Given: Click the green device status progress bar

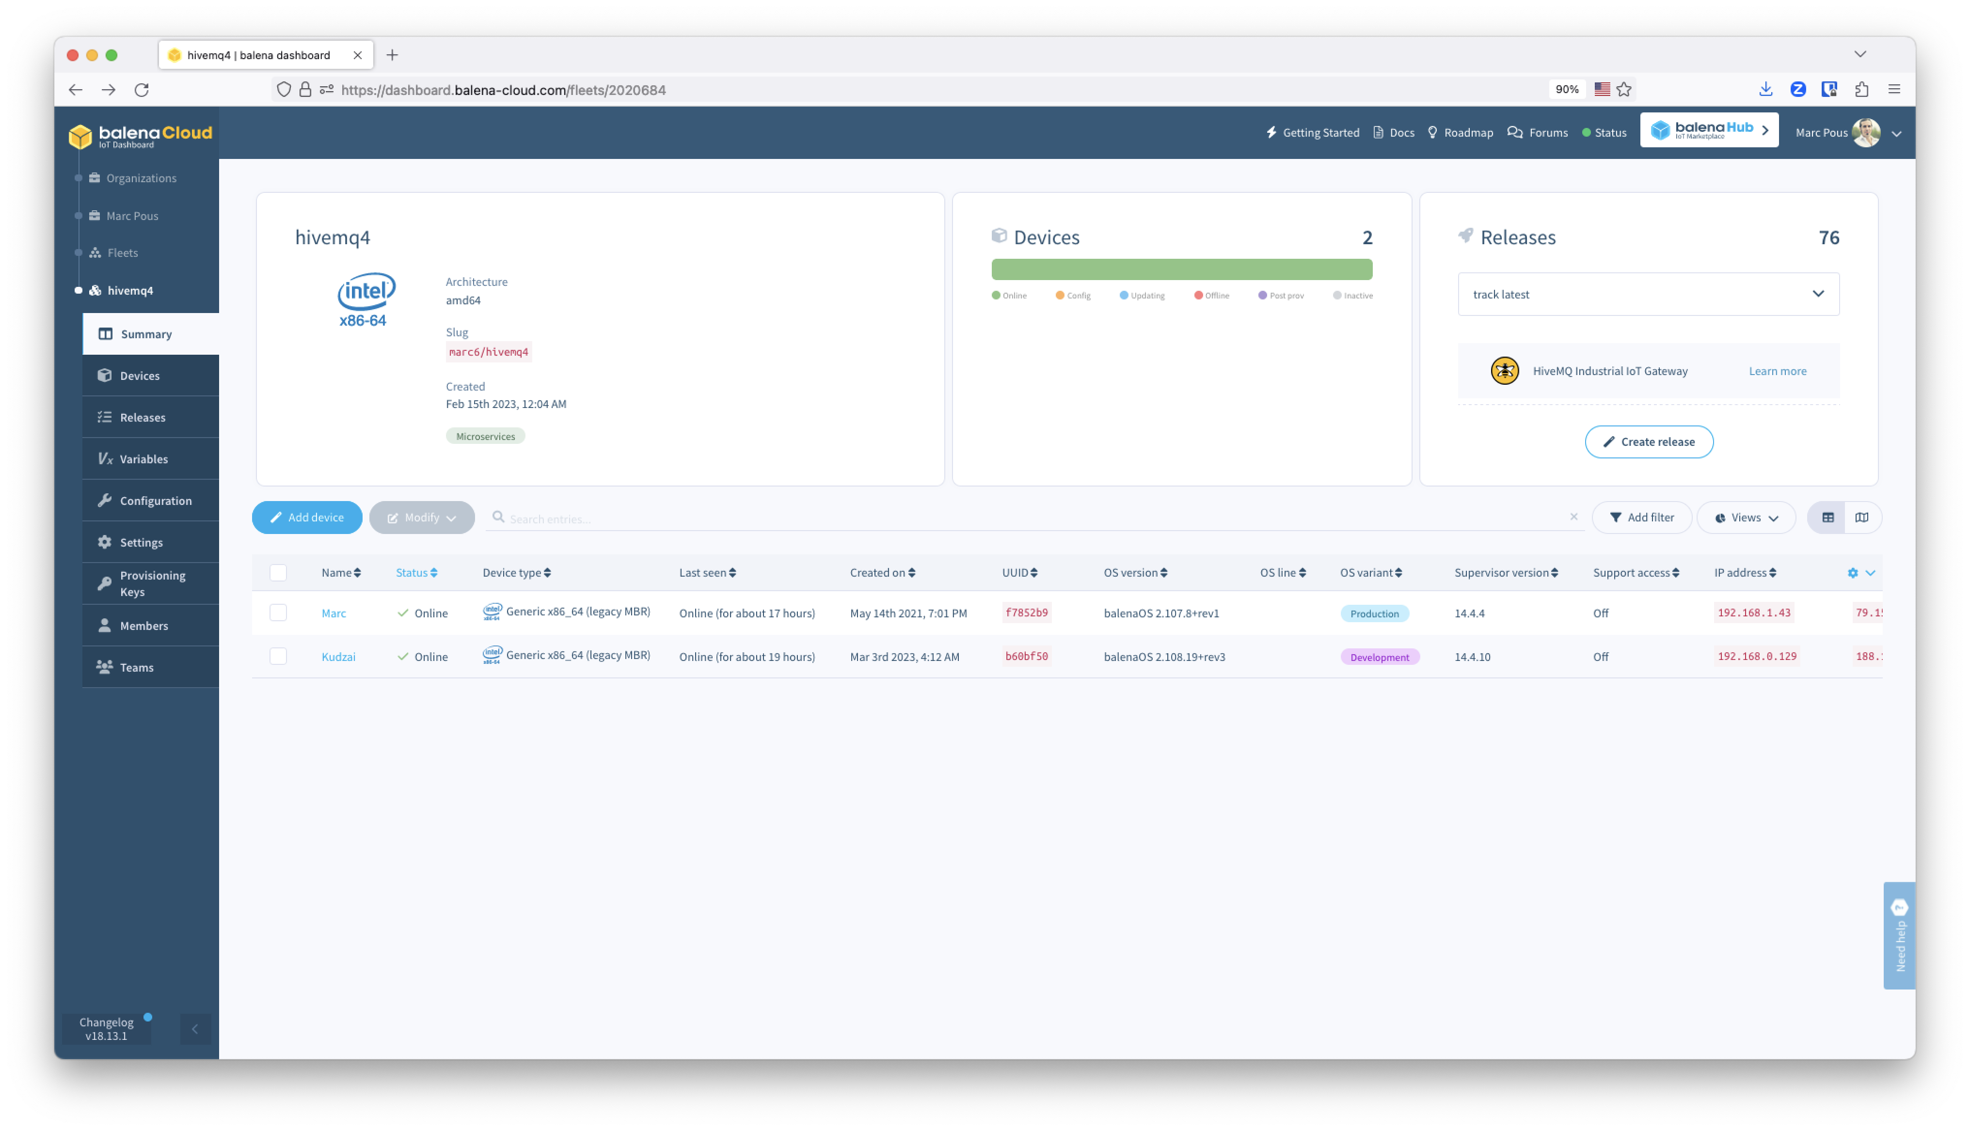Looking at the screenshot, I should coord(1181,269).
